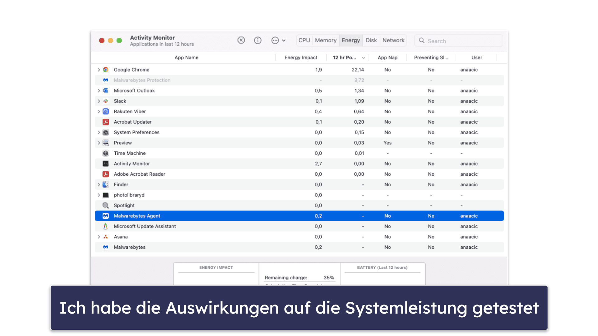Select the Spotlight row
The width and height of the screenshot is (598, 336).
pyautogui.click(x=299, y=206)
